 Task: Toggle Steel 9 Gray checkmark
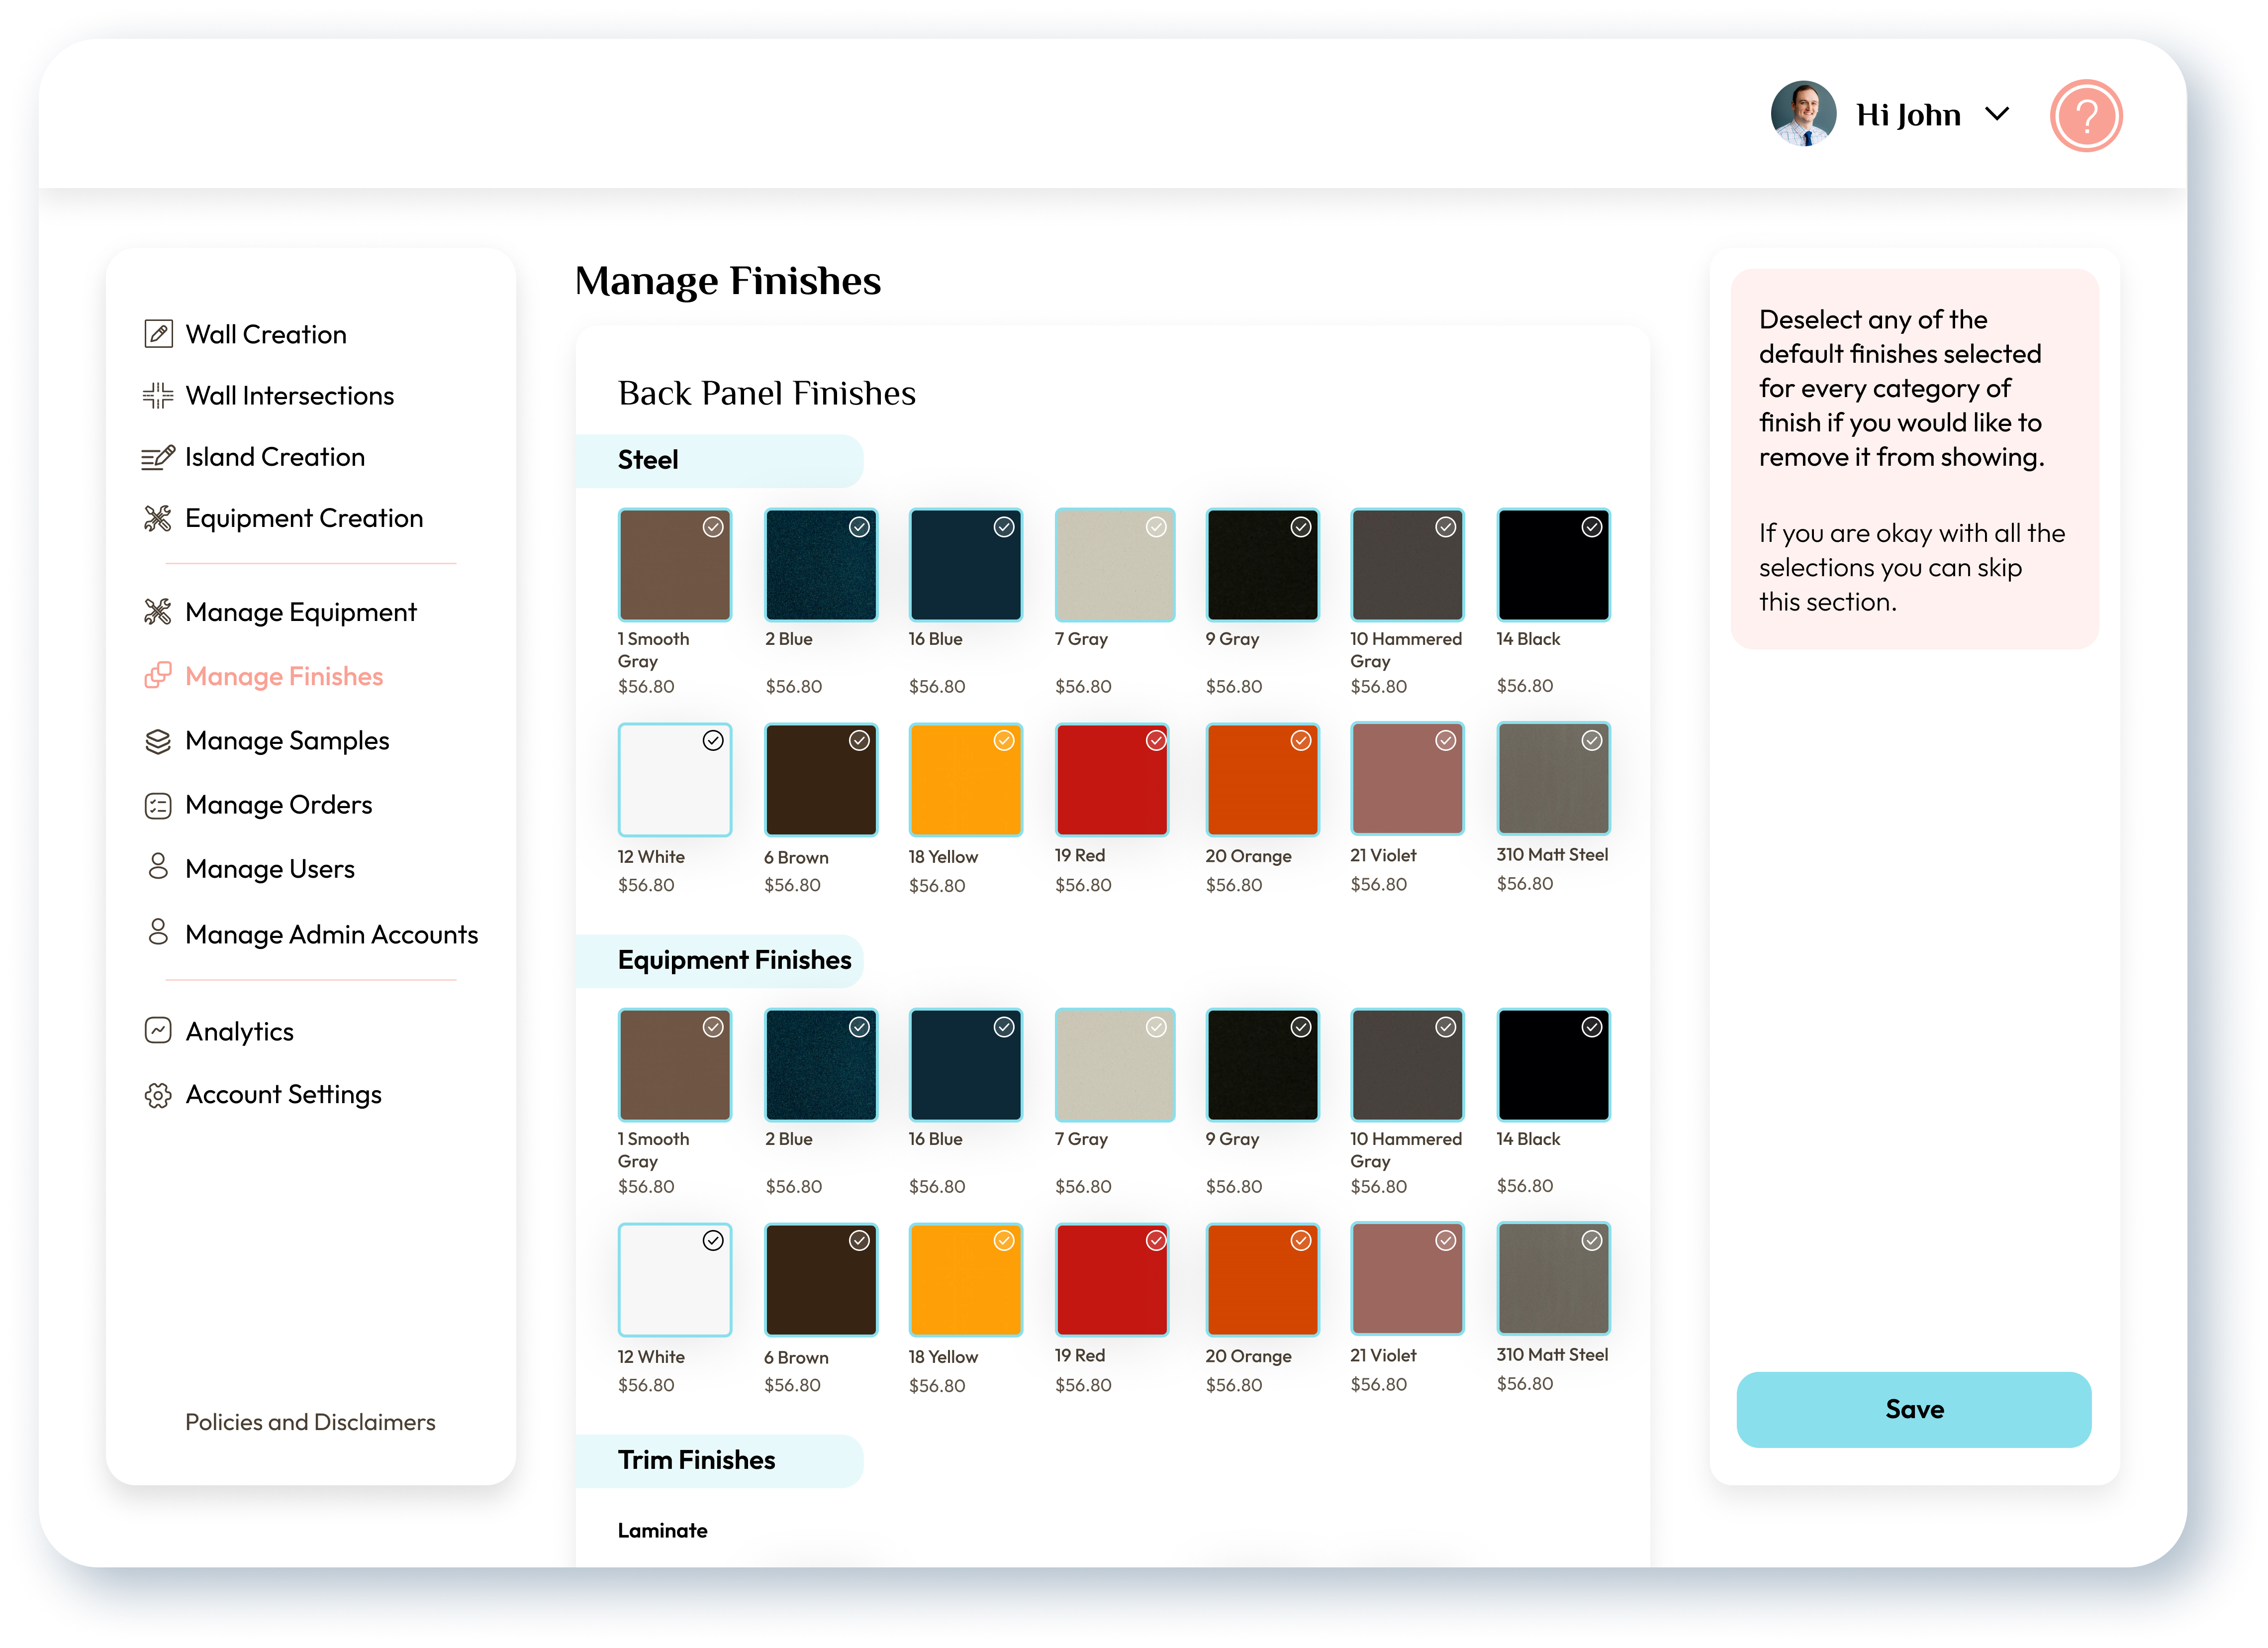pos(1301,526)
